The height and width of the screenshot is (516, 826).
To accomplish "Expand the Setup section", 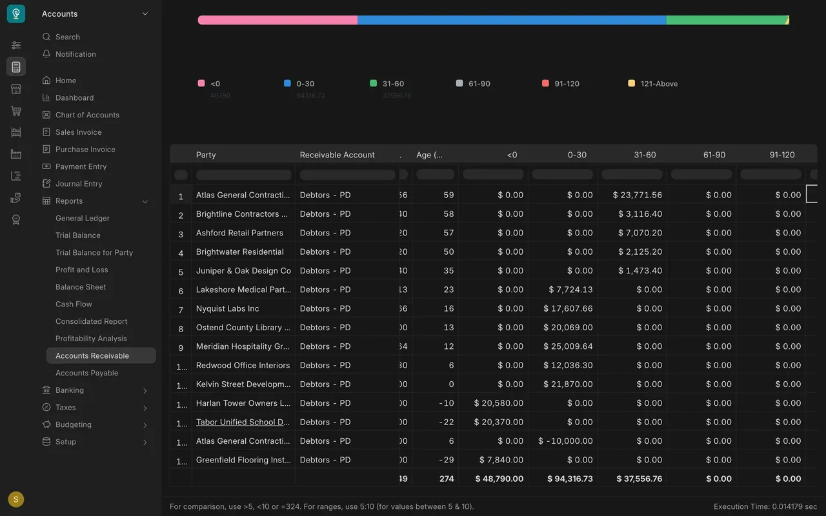I will pyautogui.click(x=145, y=442).
